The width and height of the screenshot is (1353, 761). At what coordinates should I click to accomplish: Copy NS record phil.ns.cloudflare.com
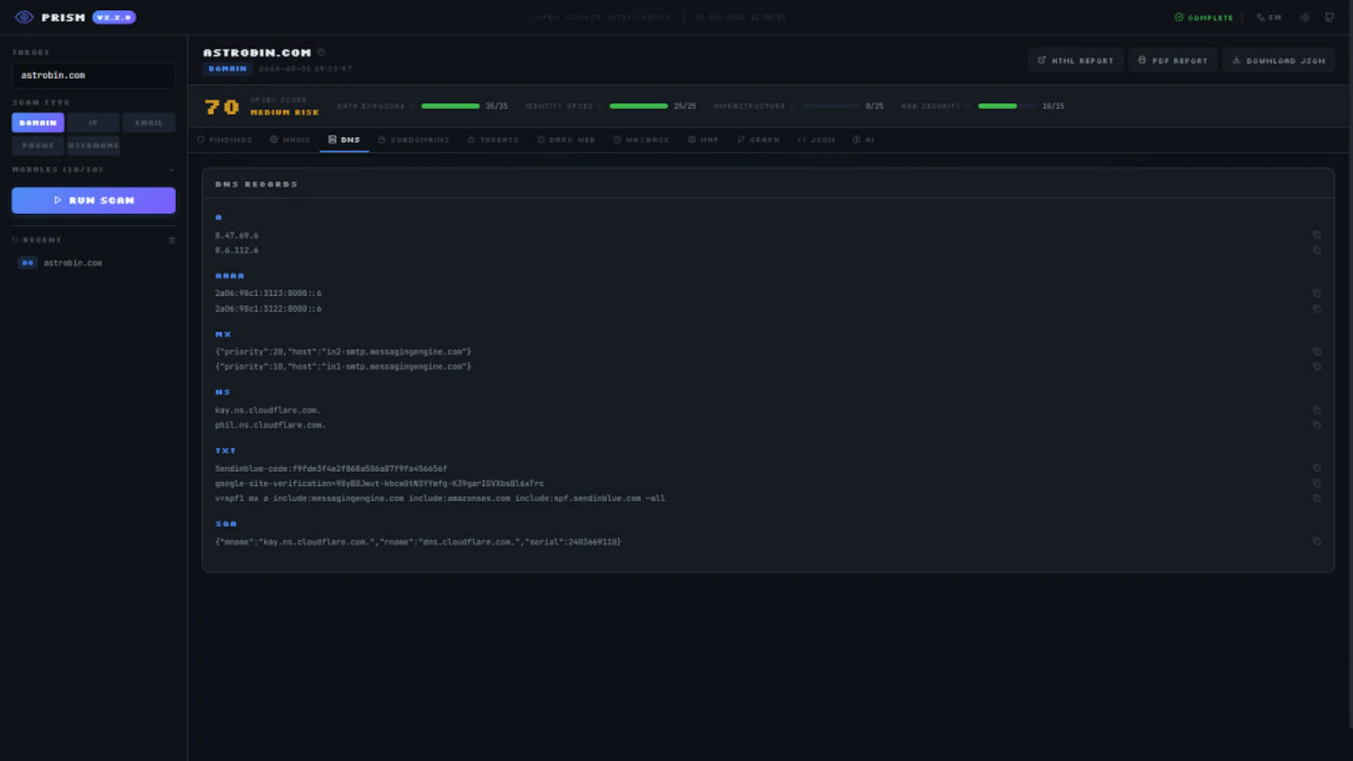click(1317, 425)
